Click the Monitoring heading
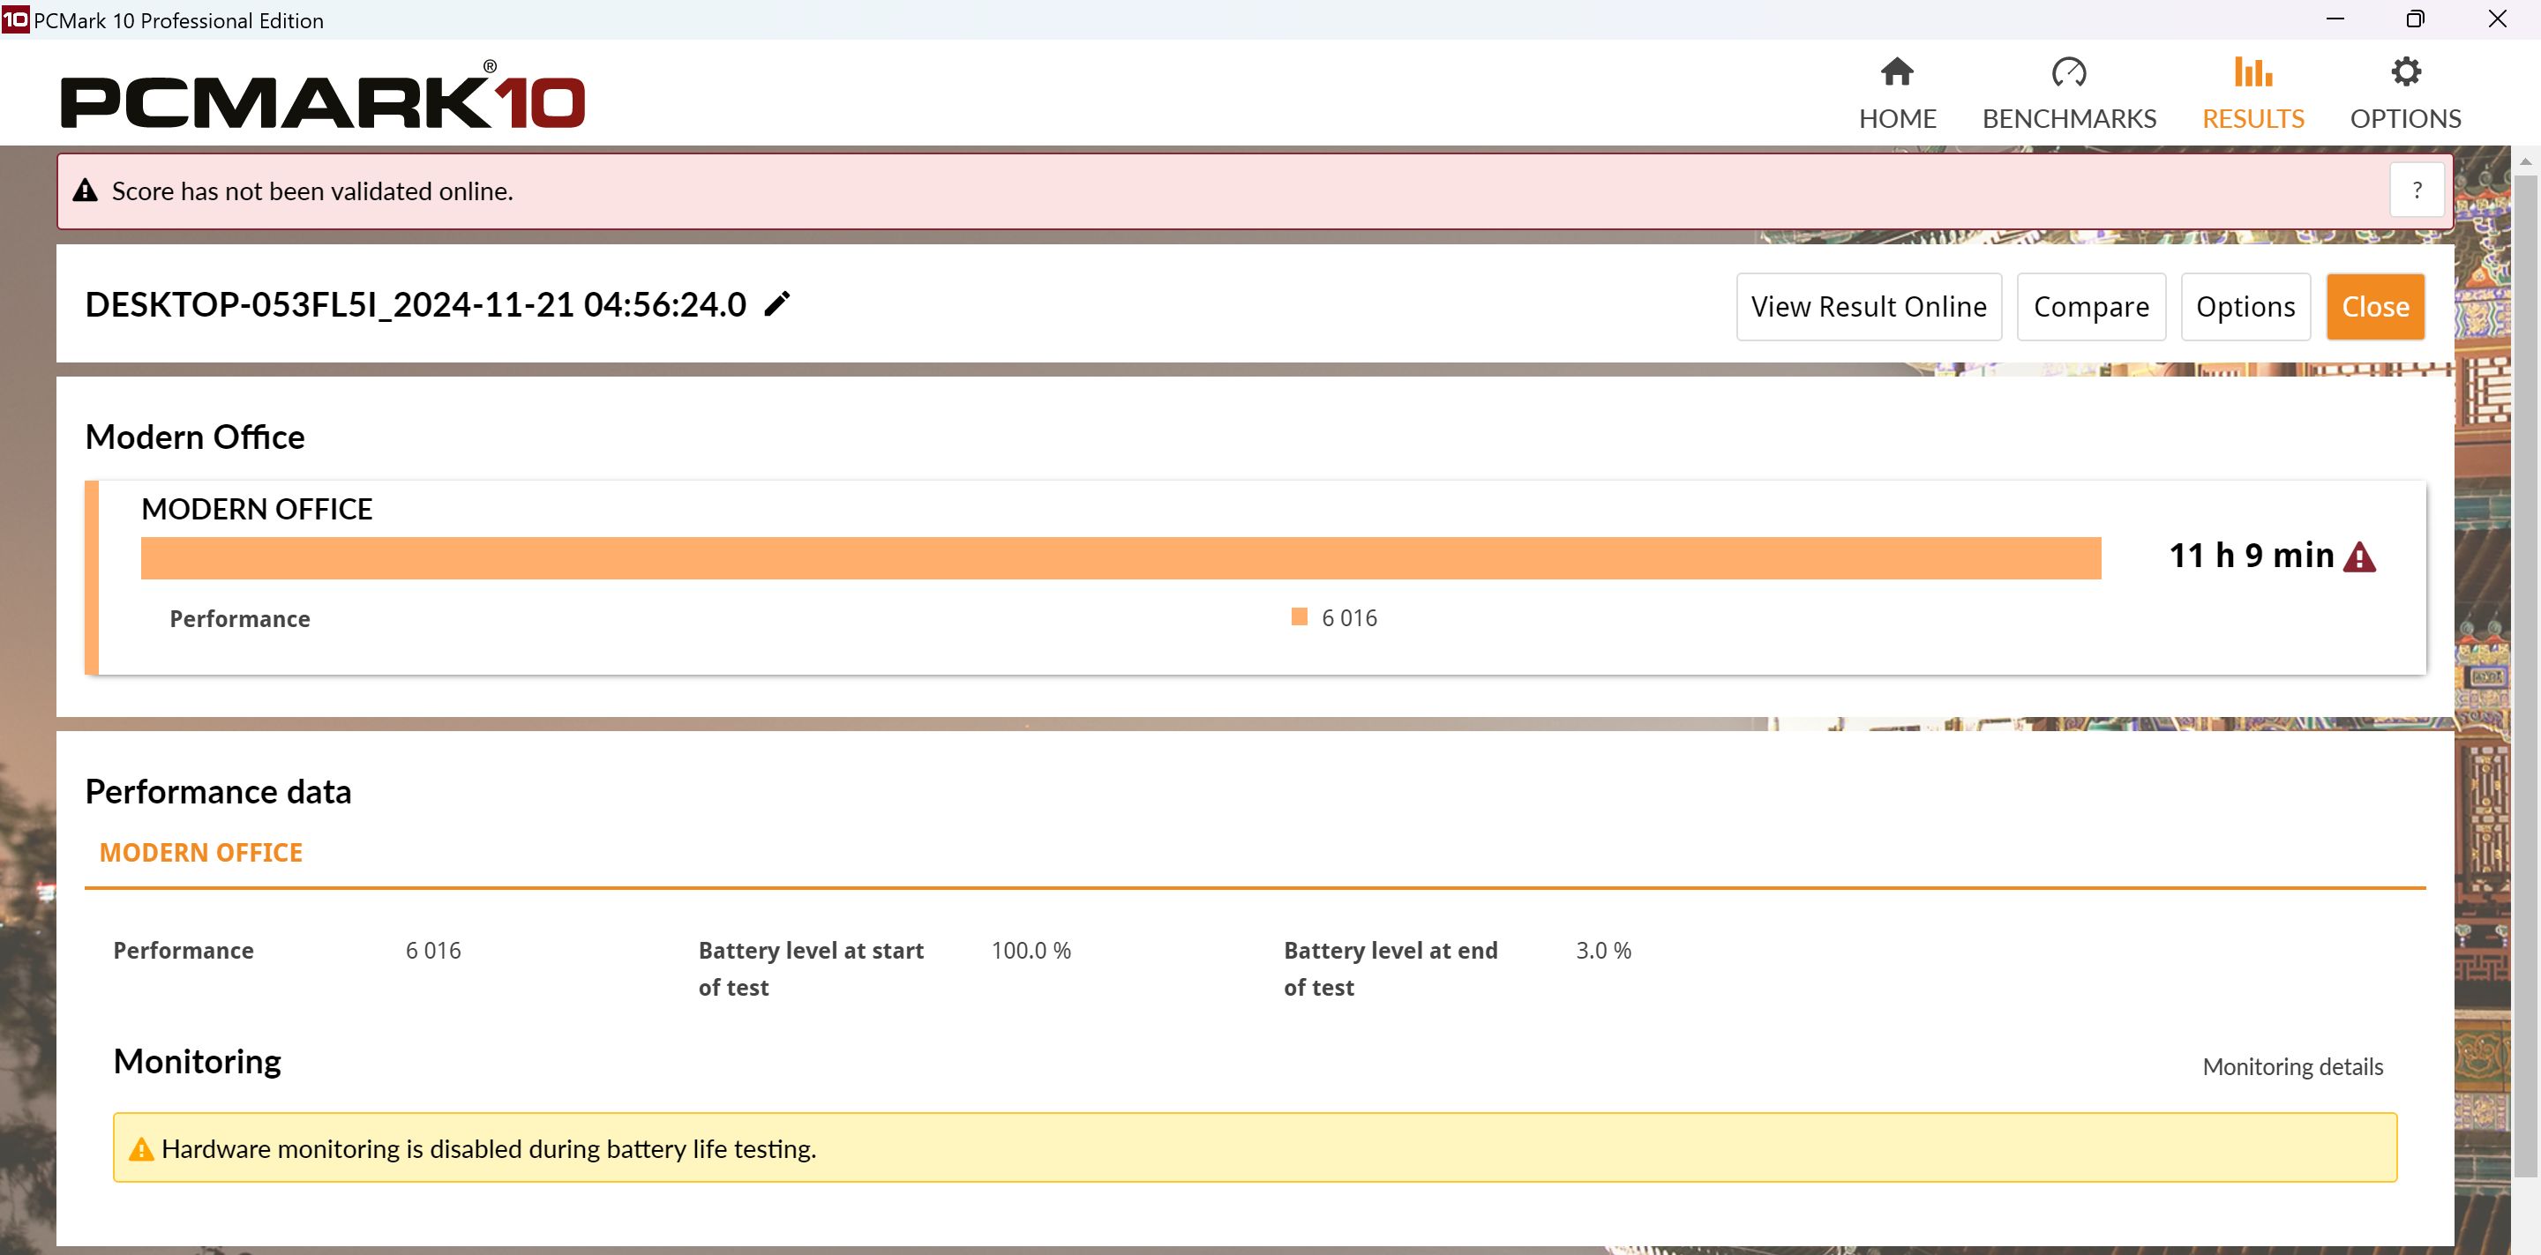 tap(198, 1062)
